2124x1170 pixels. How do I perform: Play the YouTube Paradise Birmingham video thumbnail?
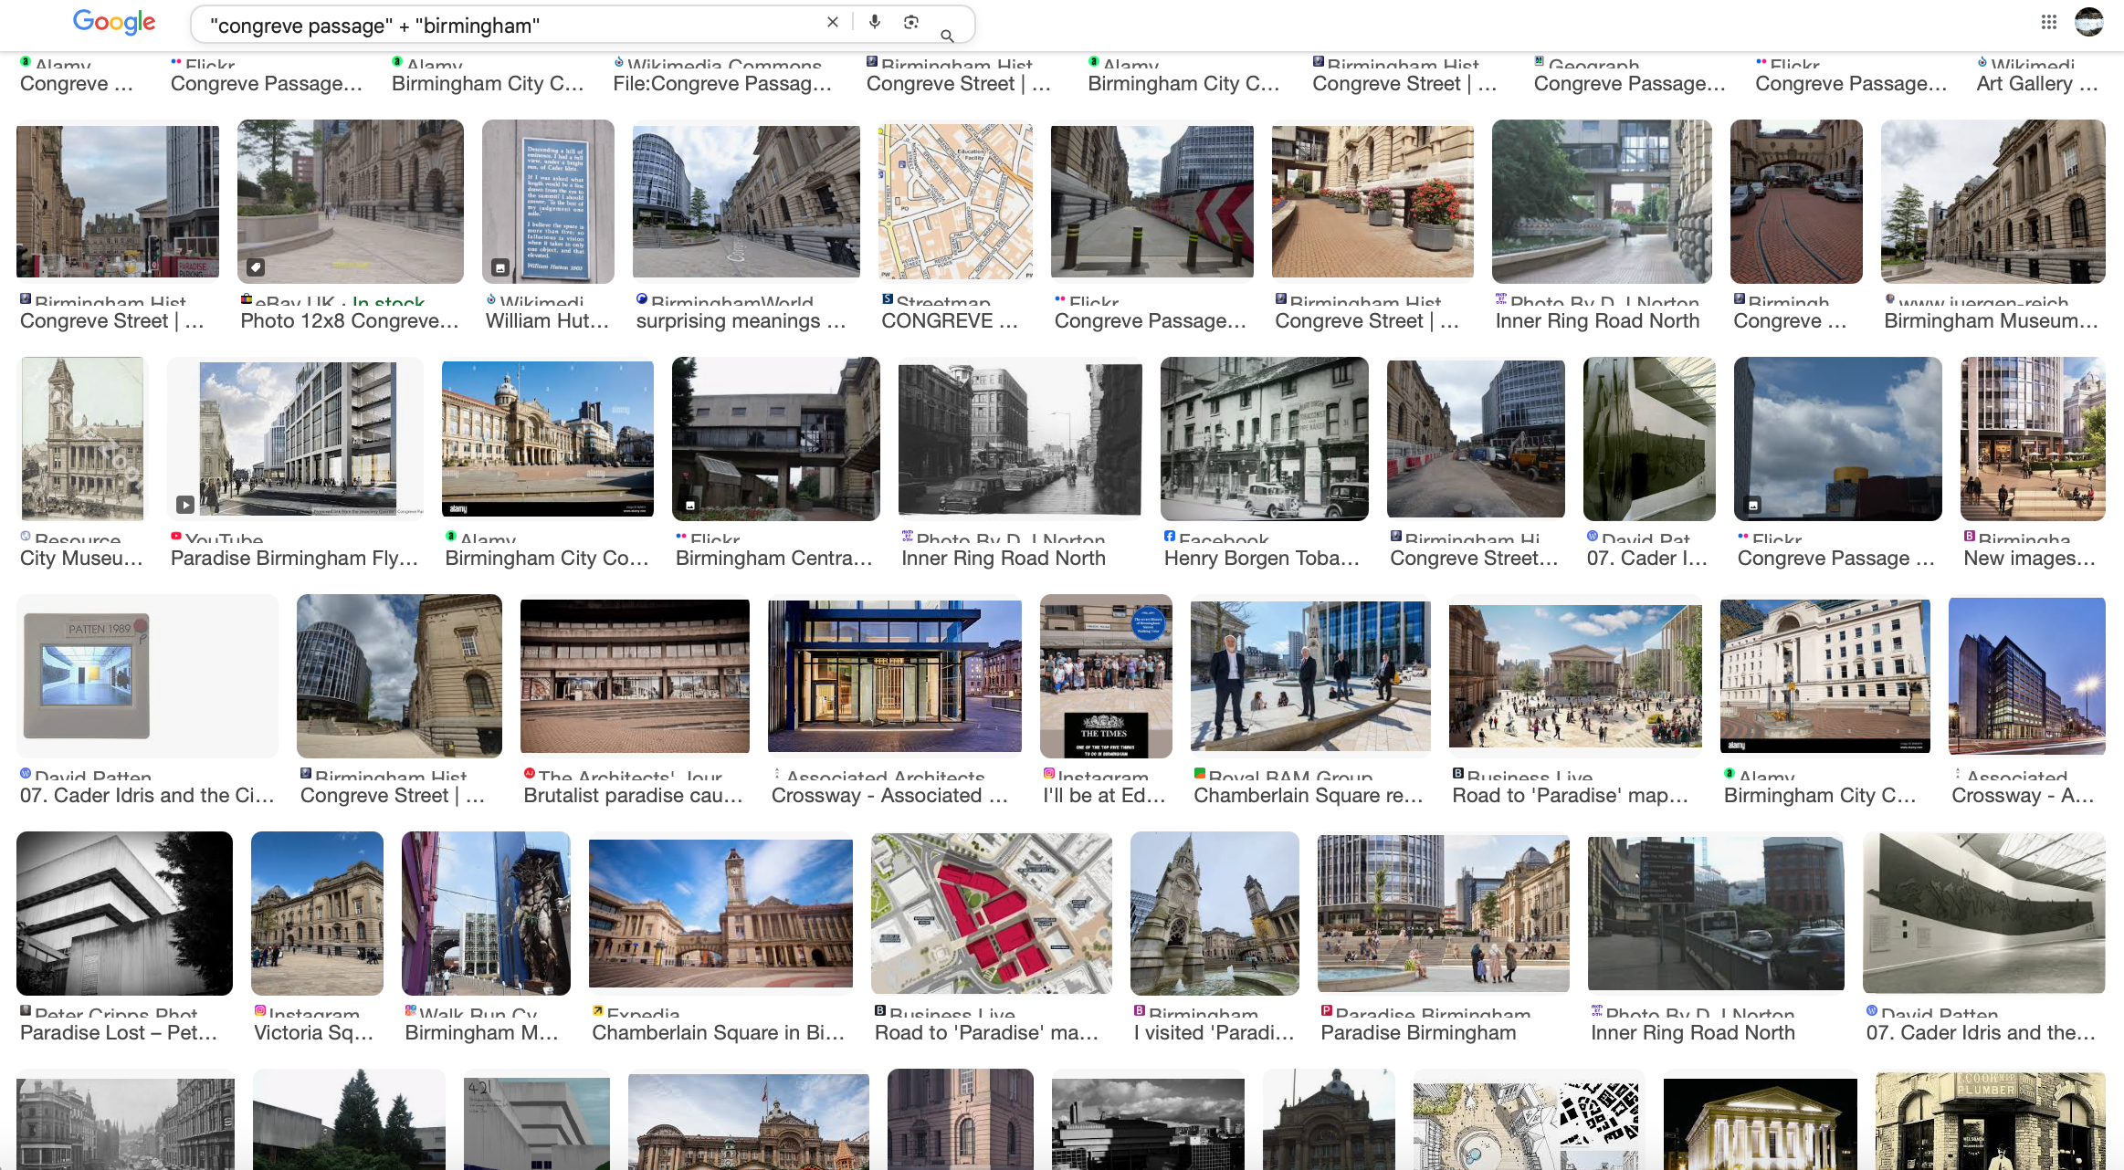(295, 440)
